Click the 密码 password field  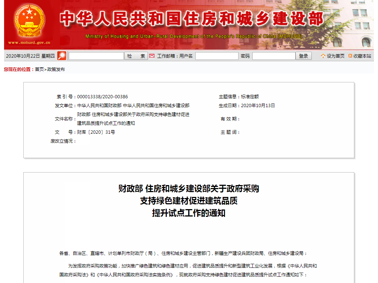click(274, 56)
